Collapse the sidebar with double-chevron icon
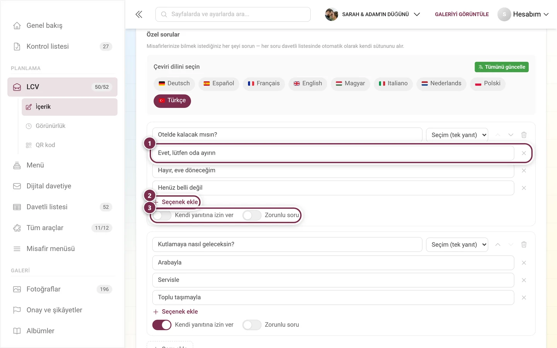557x348 pixels. (139, 14)
